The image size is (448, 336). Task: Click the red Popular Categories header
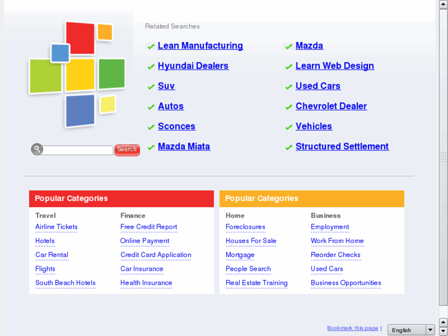[121, 199]
